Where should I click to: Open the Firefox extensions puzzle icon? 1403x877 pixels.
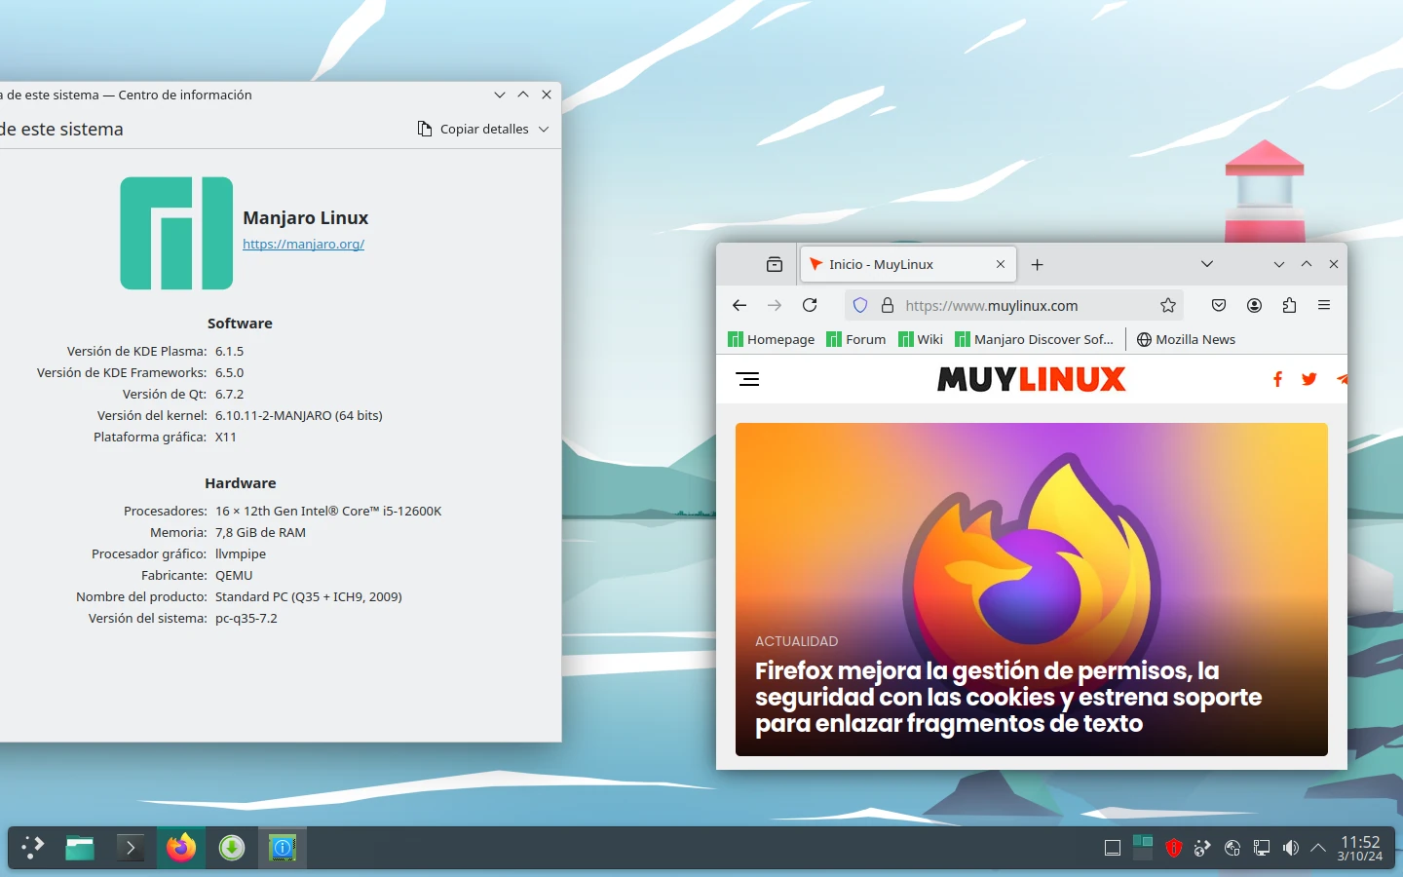pyautogui.click(x=1289, y=305)
